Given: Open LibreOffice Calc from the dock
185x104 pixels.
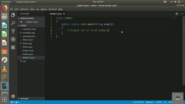Looking at the screenshot, I should click(x=4, y=34).
